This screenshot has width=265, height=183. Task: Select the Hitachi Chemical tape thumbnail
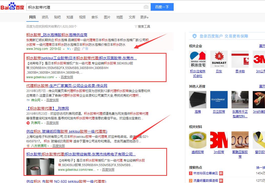pos(219,100)
